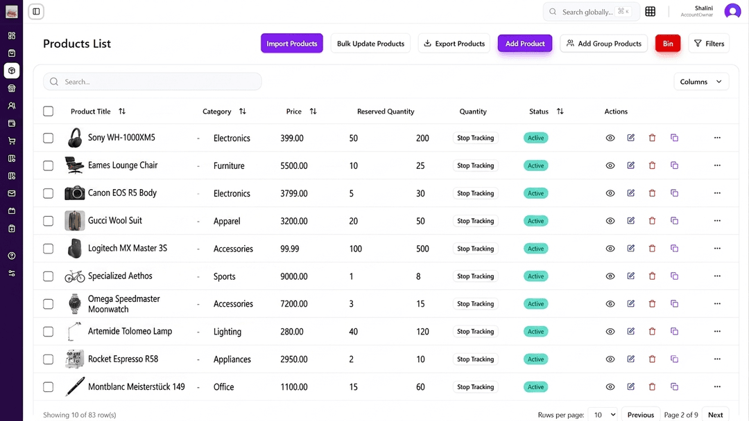
Task: Click the Export Products button
Action: (454, 44)
